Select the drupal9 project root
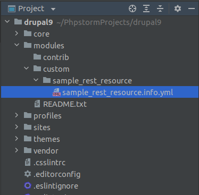This screenshot has height=195, width=199. tap(99, 22)
